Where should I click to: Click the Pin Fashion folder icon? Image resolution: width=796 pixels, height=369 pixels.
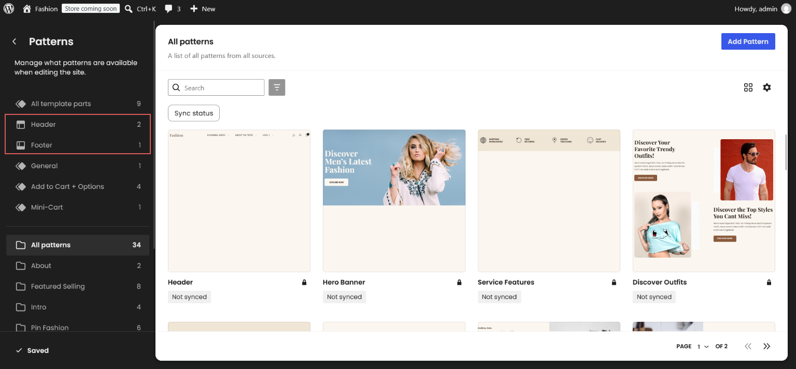(x=21, y=328)
